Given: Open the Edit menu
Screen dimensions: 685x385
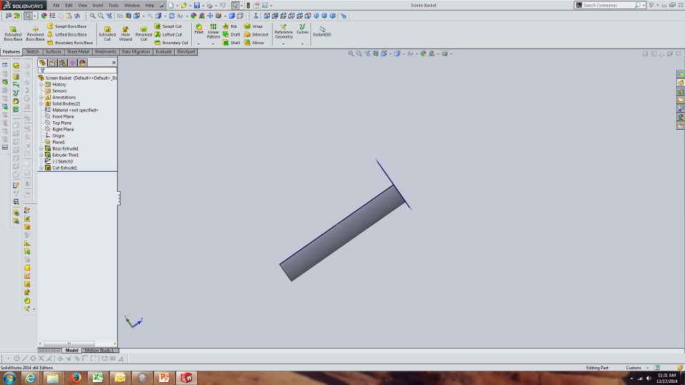Looking at the screenshot, I should coord(69,5).
